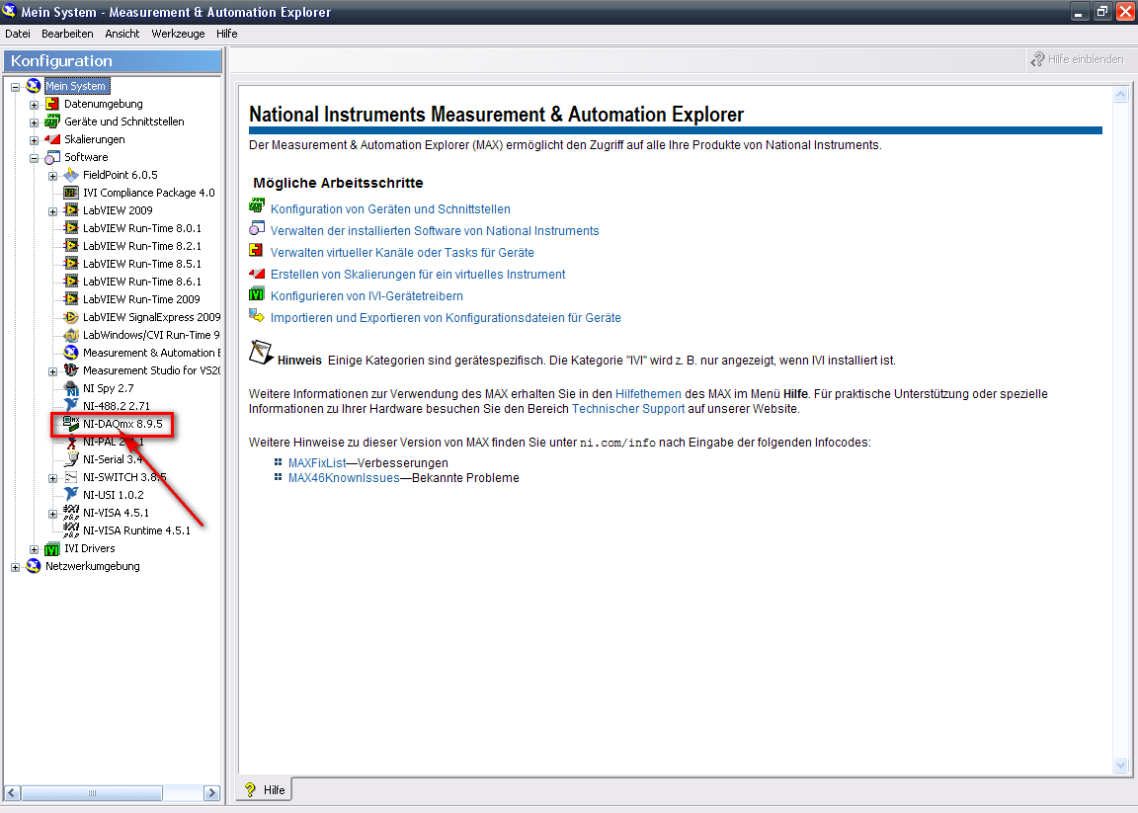Expand the Datenumgebung node

coord(35,105)
